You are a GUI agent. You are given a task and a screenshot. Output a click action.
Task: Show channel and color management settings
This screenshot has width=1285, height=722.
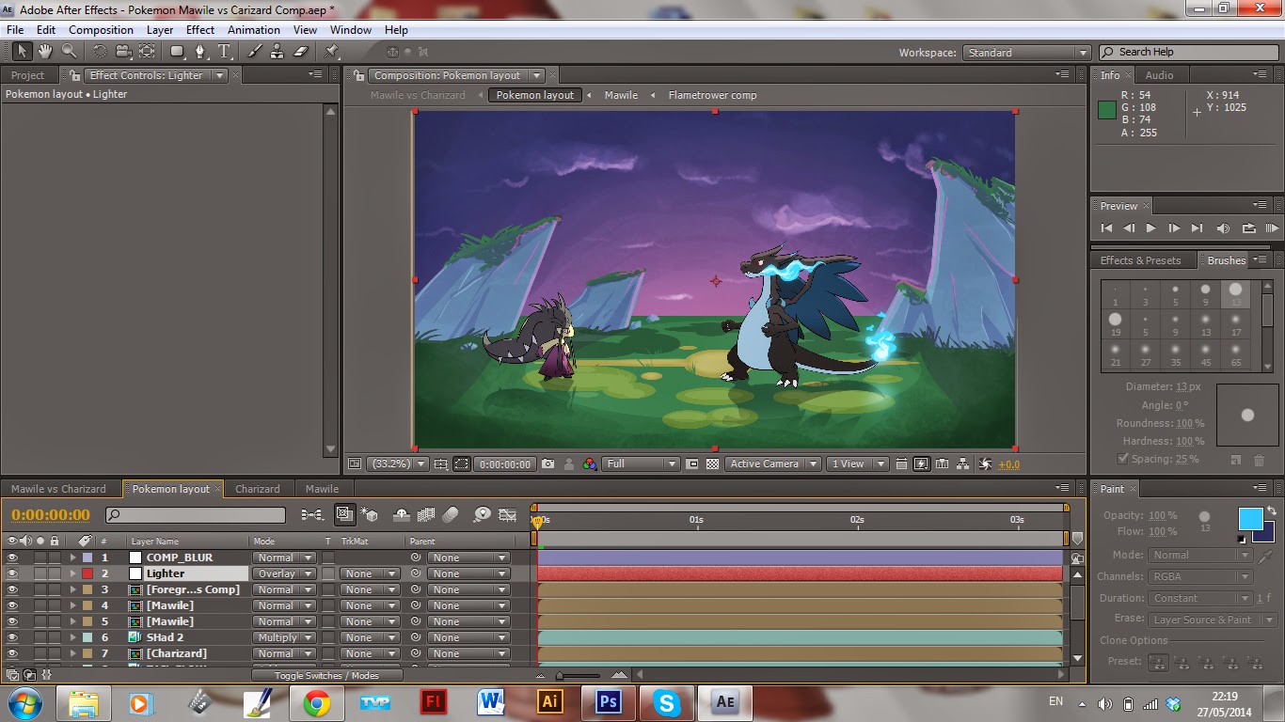[589, 463]
